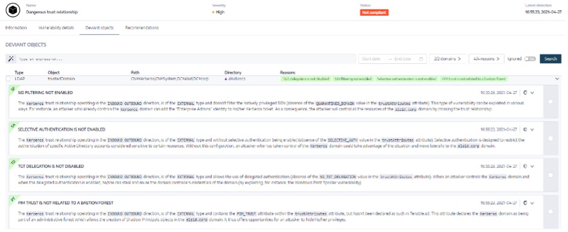Click the Search button

[551, 58]
